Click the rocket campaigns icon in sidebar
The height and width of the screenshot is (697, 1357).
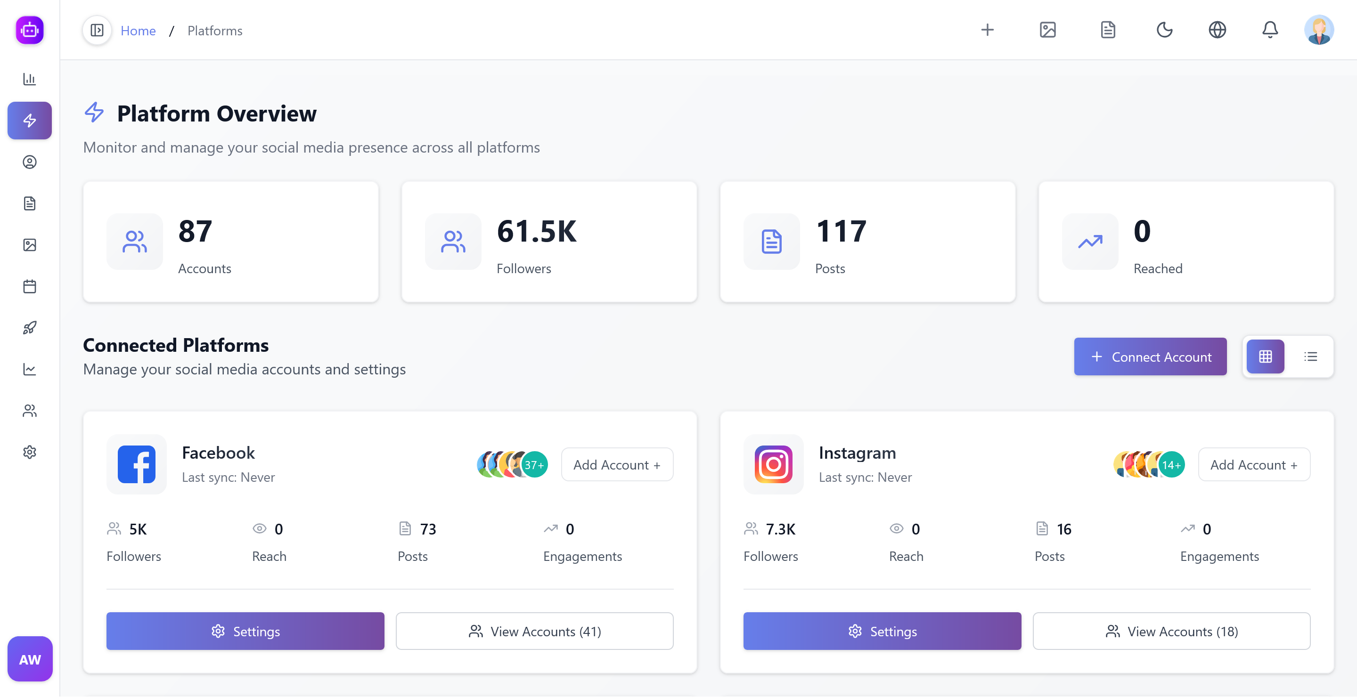(30, 328)
